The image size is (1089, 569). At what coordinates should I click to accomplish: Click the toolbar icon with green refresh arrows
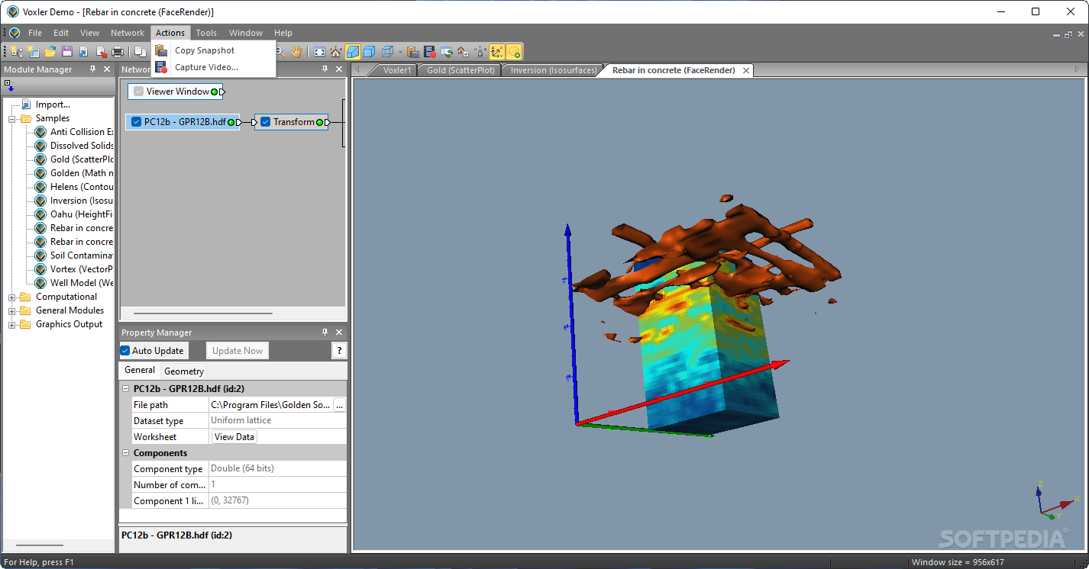(x=447, y=52)
